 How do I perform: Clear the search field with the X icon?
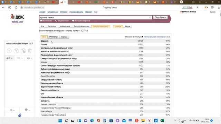click(x=150, y=18)
